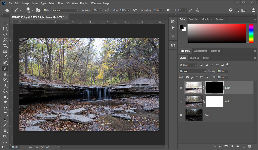Image resolution: width=258 pixels, height=150 pixels.
Task: Open the brush Mode dropdown
Action: pos(65,10)
